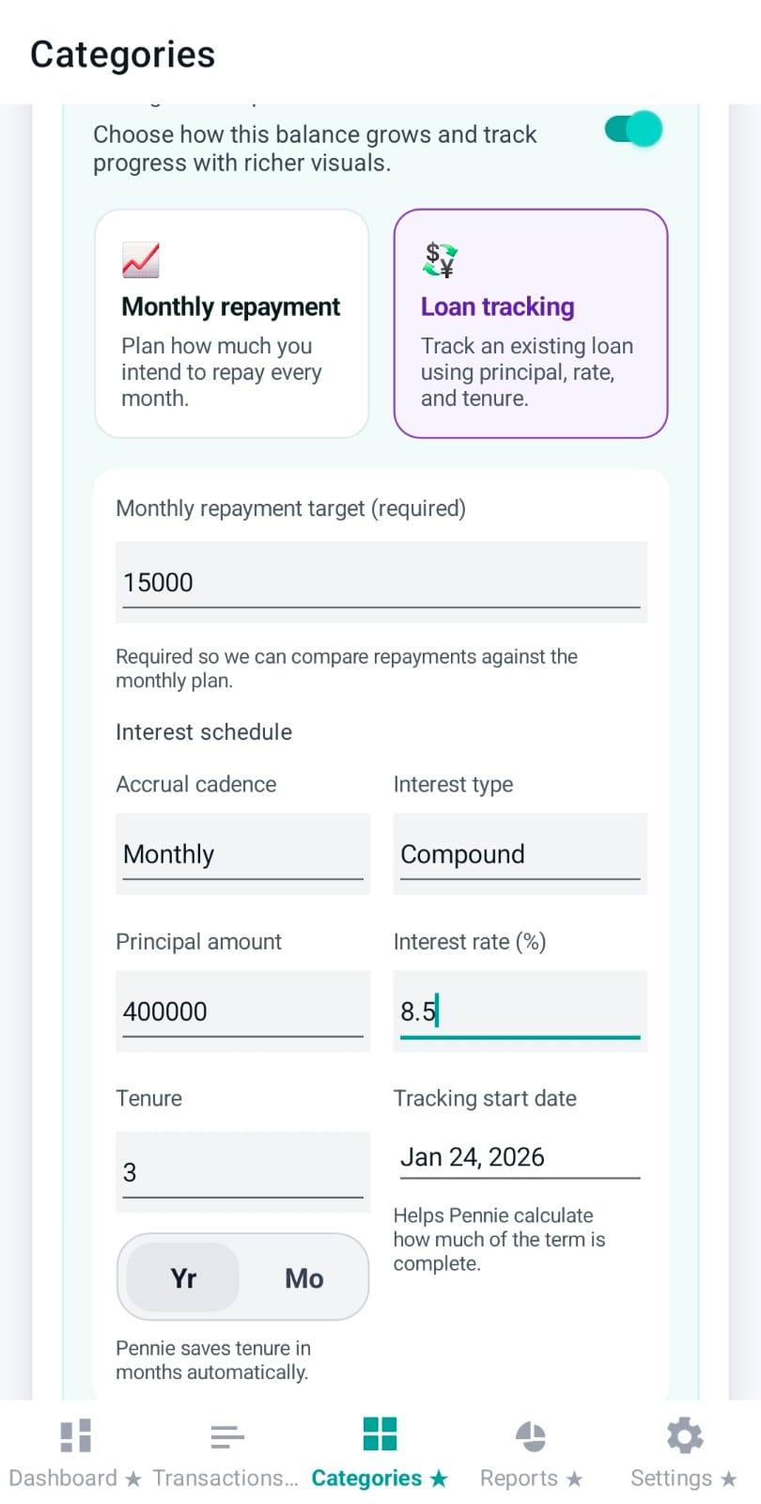Click the Monthly repayment target field showing 15000
The image size is (761, 1504).
click(x=380, y=581)
